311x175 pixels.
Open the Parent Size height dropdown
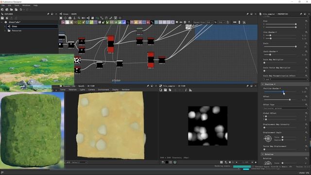(x=222, y=22)
